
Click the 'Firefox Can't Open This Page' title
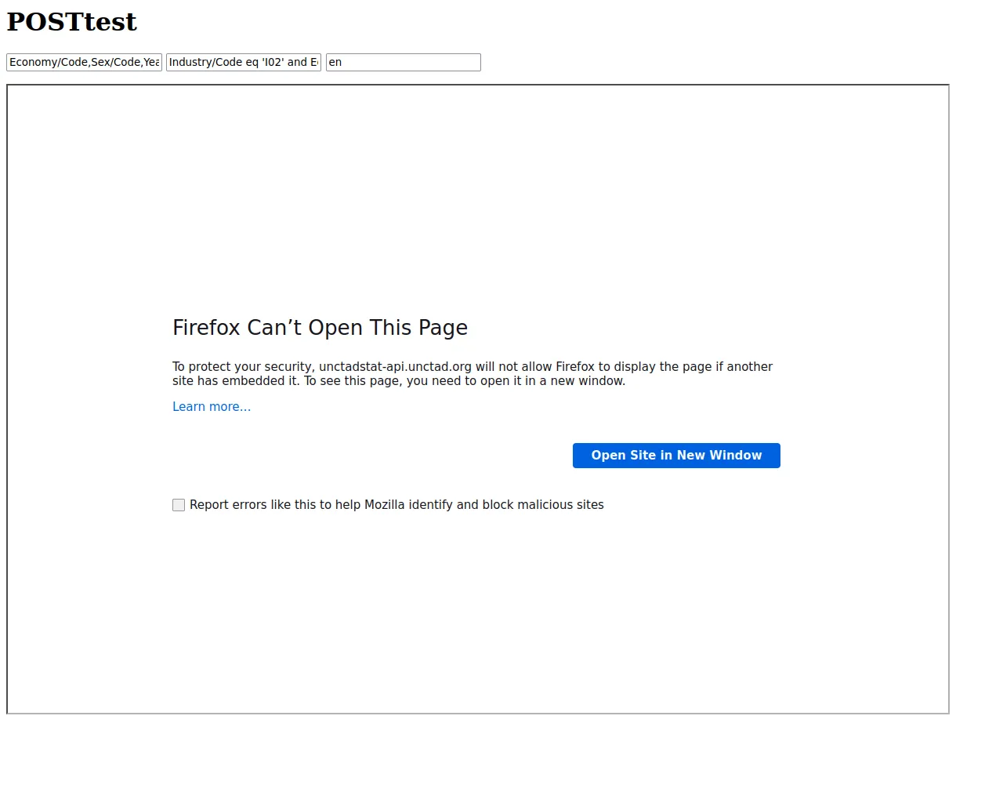320,327
